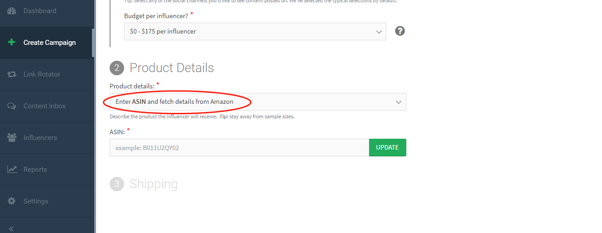Open the Budget per influencer dropdown
Image resolution: width=602 pixels, height=233 pixels.
pyautogui.click(x=255, y=32)
